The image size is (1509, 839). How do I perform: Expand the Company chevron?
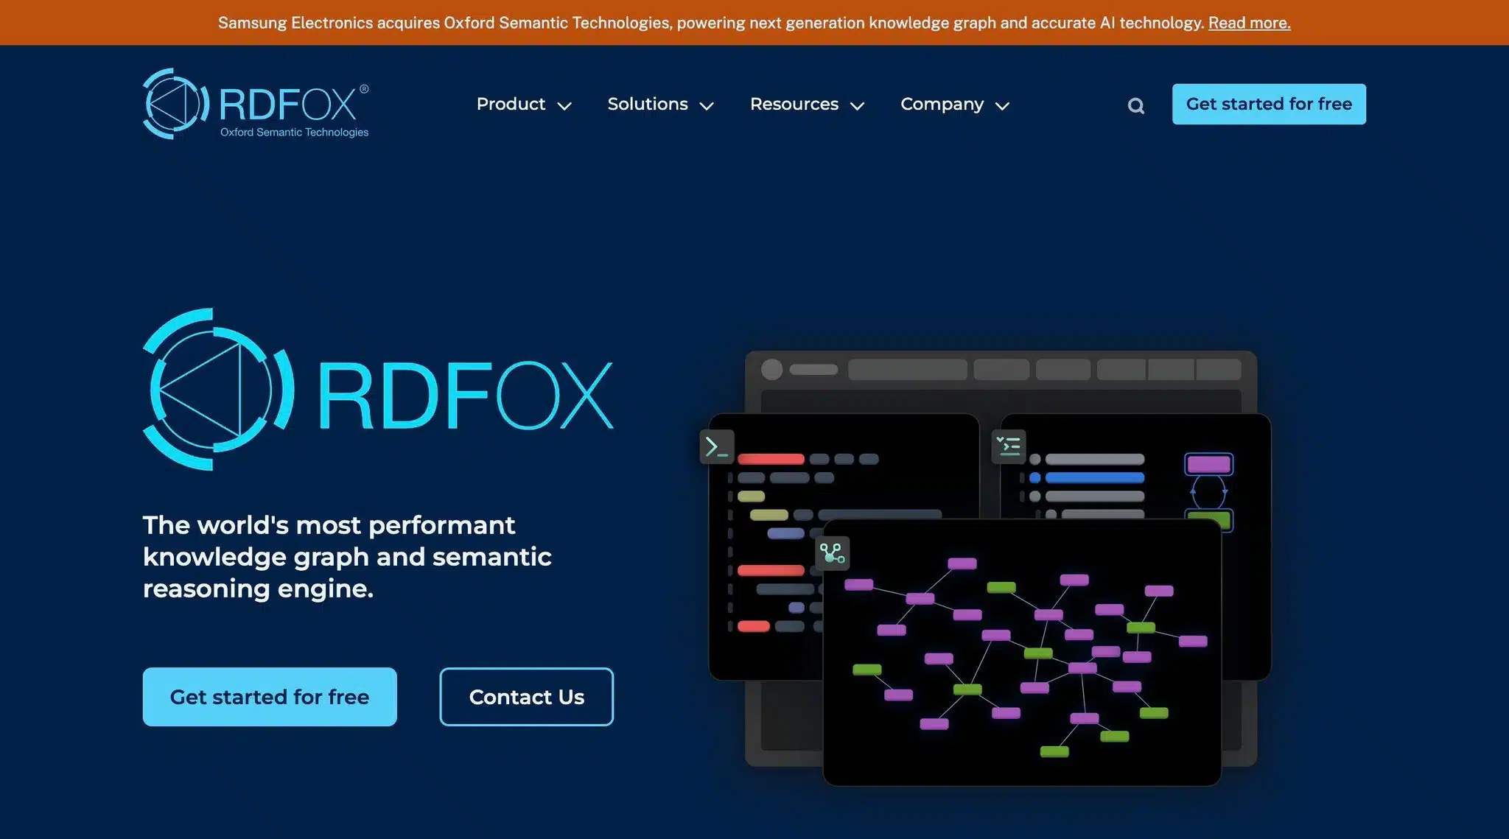(x=1002, y=106)
